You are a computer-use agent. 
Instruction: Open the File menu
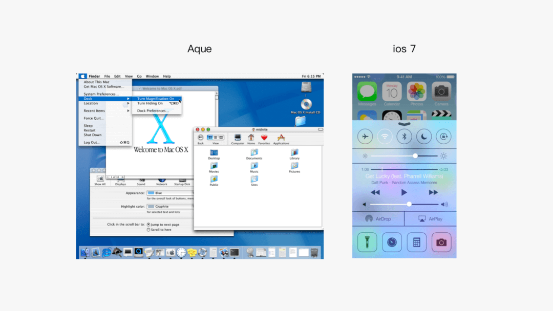click(x=107, y=76)
